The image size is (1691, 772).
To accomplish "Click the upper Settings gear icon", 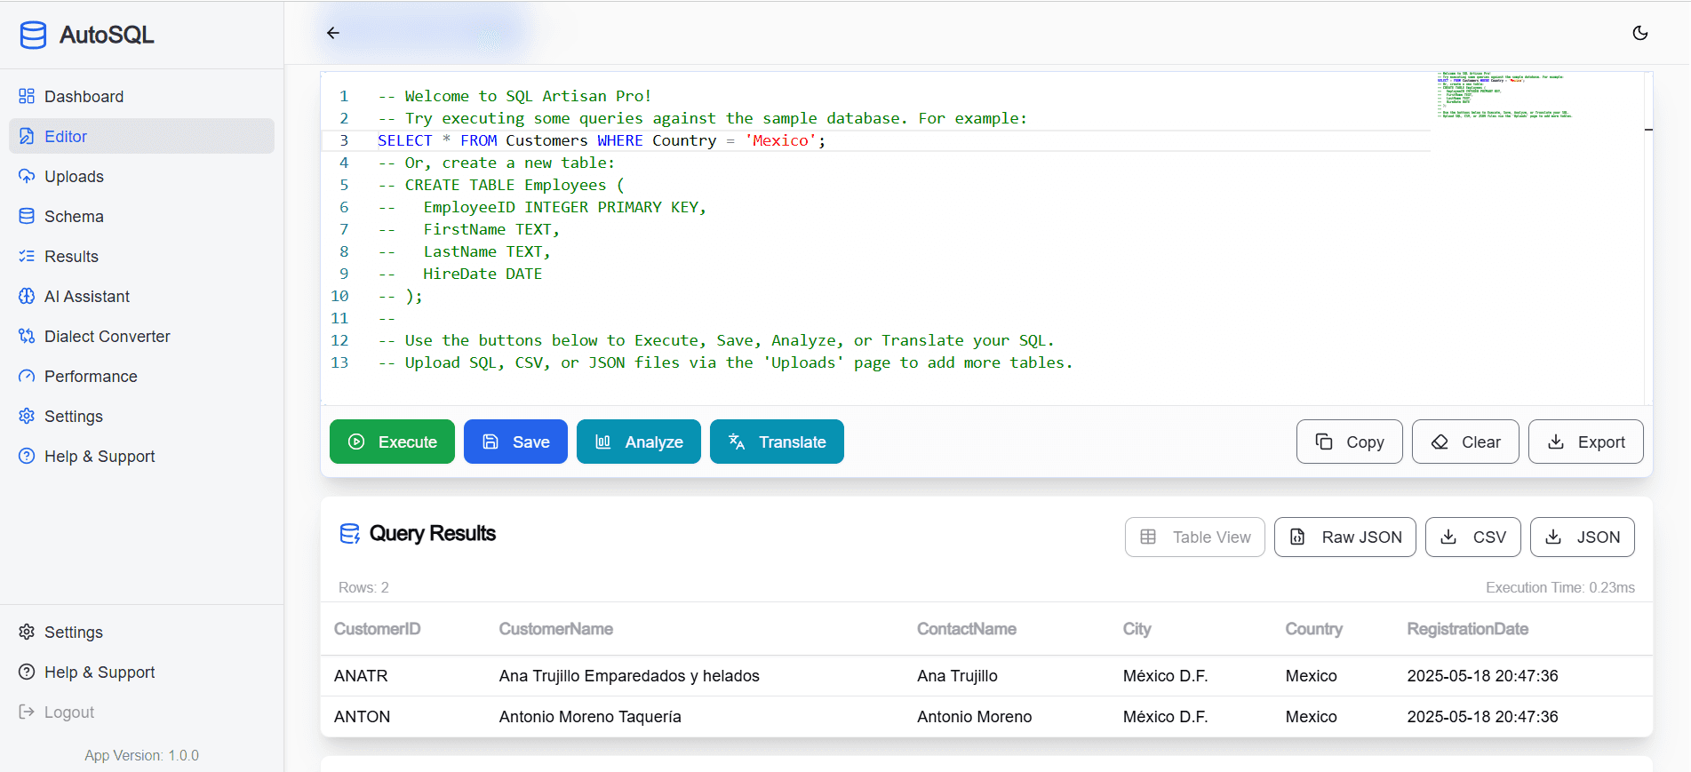I will click(27, 416).
